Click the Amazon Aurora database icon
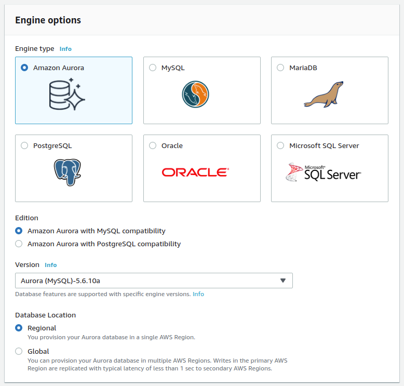404x386 pixels. click(67, 94)
